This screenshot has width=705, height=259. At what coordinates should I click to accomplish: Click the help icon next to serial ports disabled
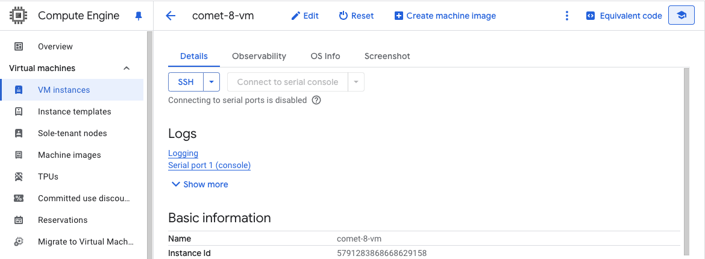click(316, 101)
